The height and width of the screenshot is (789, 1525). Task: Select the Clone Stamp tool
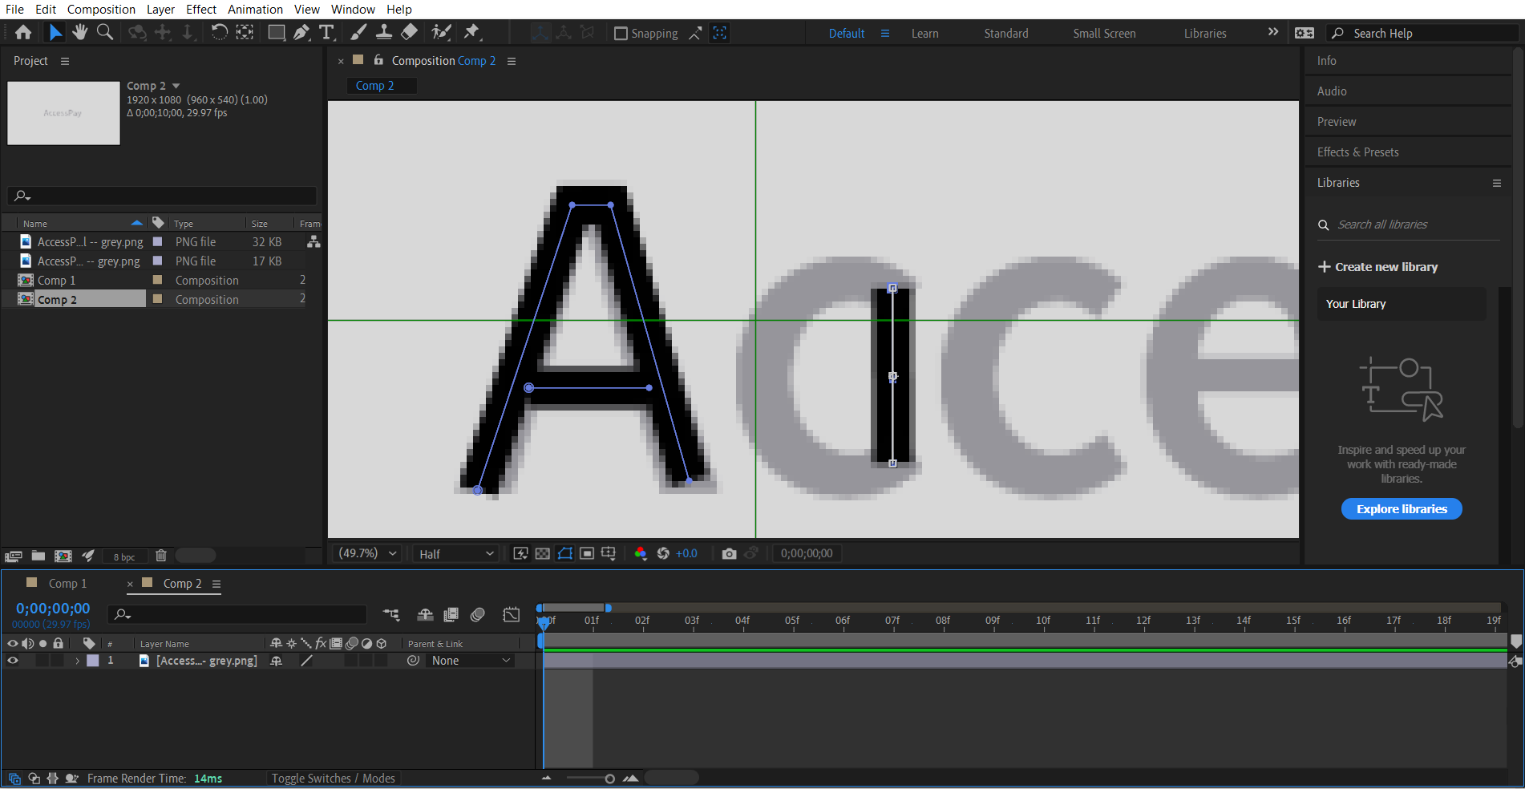pyautogui.click(x=384, y=32)
